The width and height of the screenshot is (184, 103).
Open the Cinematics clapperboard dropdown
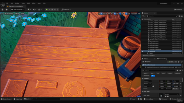tap(40, 9)
